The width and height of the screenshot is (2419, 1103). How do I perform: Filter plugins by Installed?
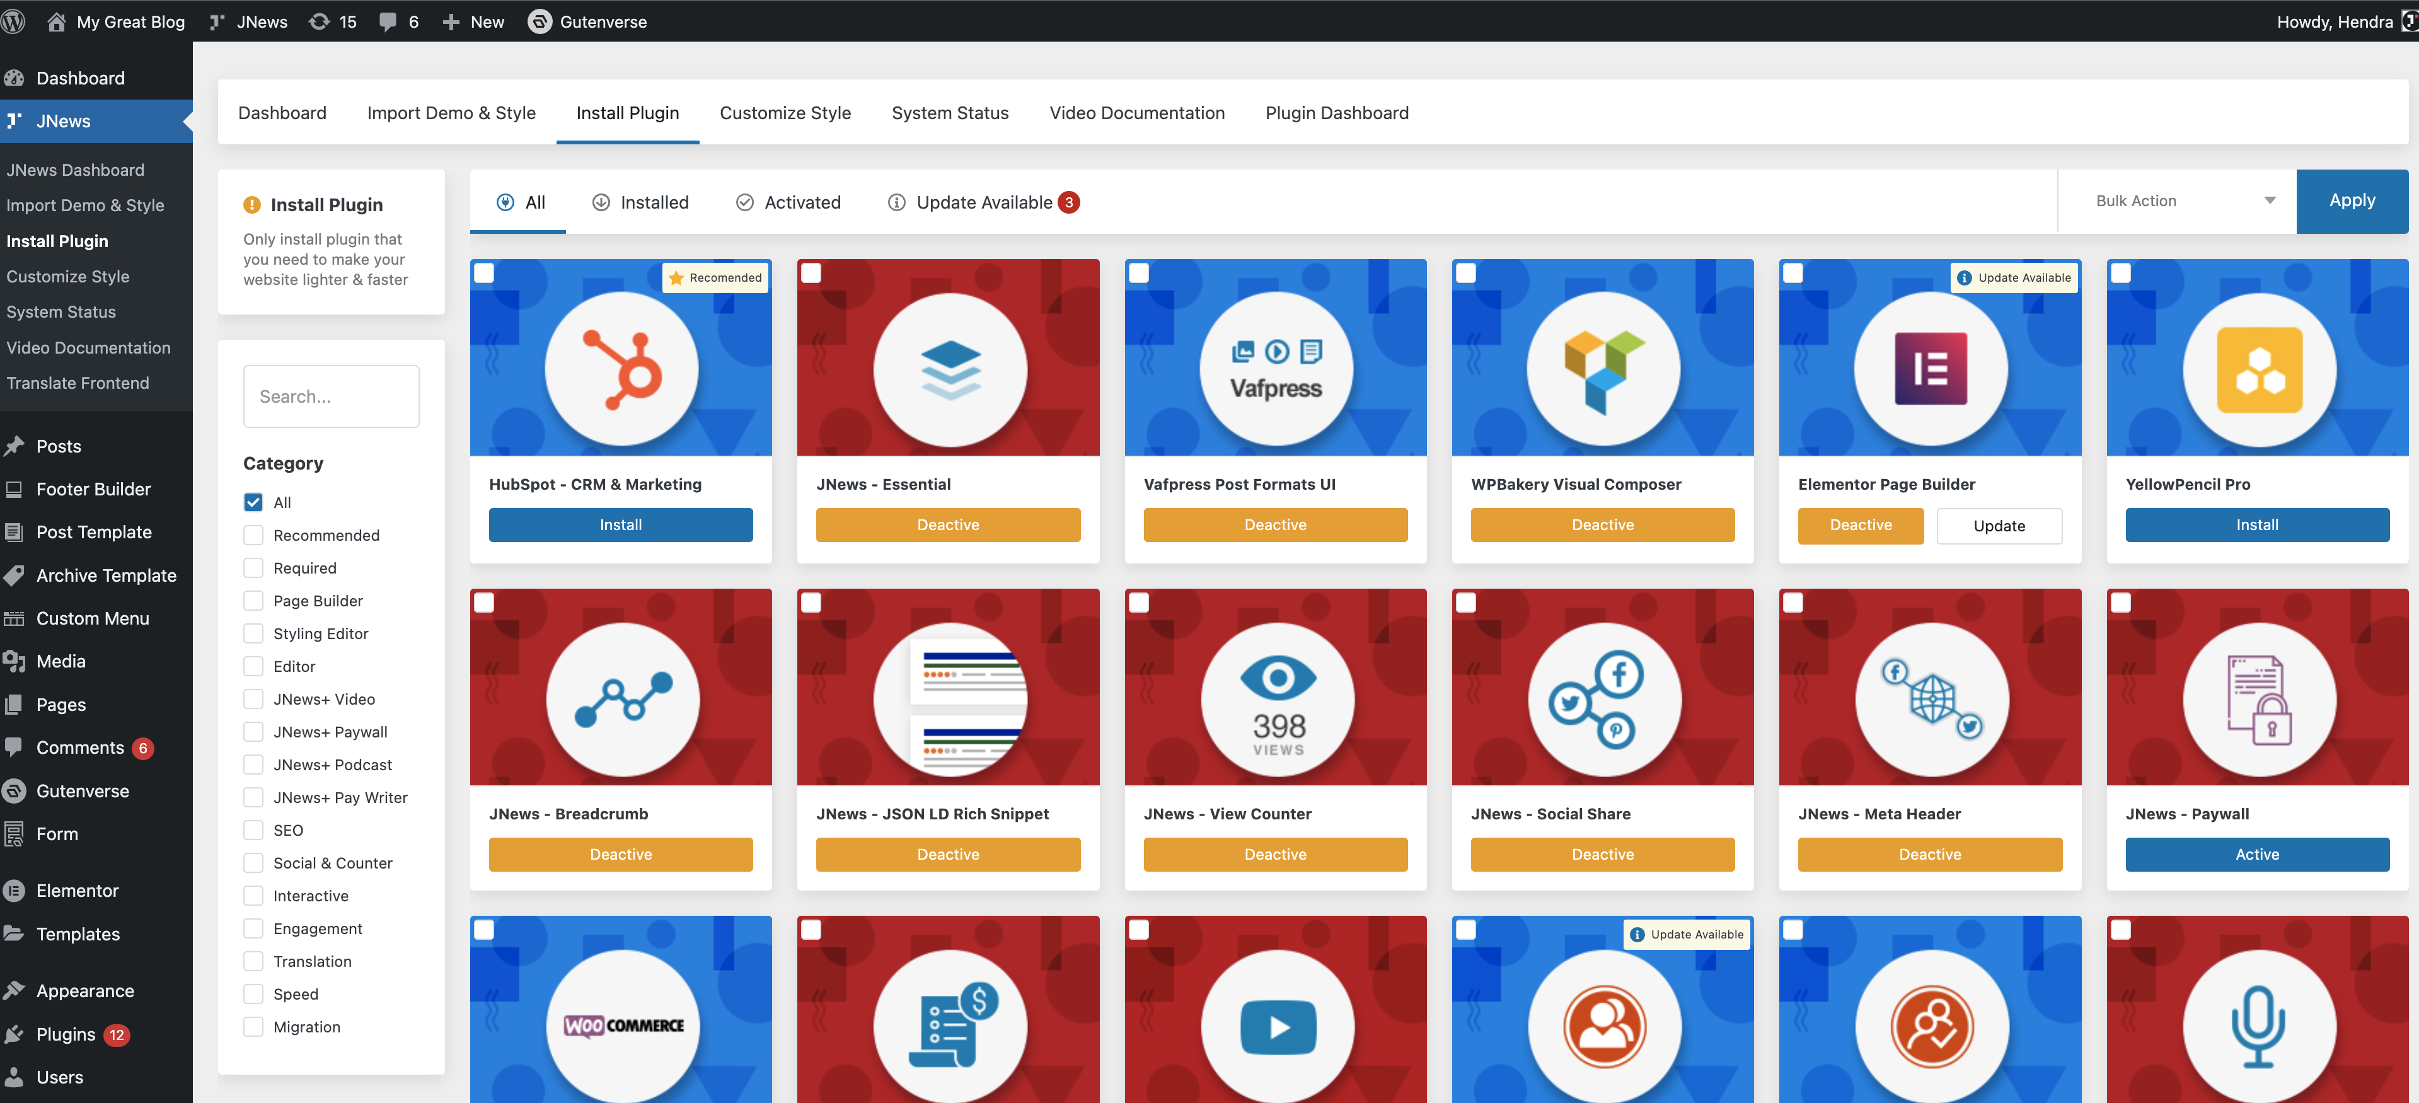[x=640, y=202]
